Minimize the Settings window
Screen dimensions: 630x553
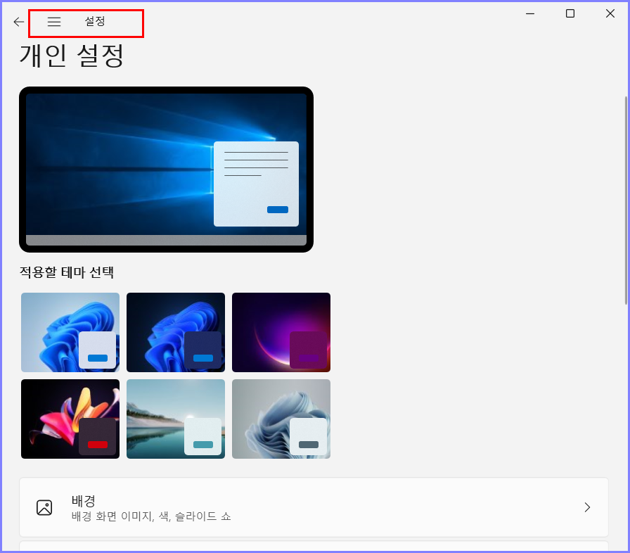(x=530, y=13)
